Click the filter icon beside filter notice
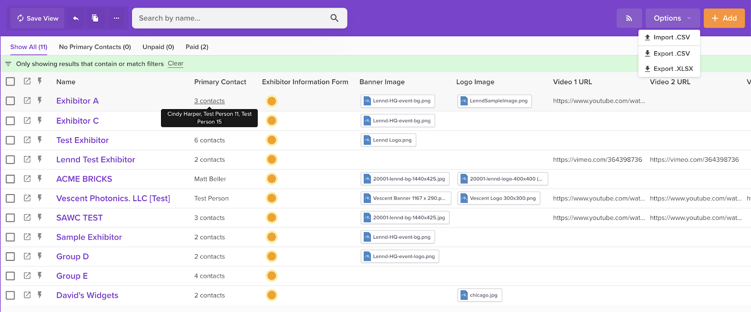The image size is (751, 312). tap(8, 64)
